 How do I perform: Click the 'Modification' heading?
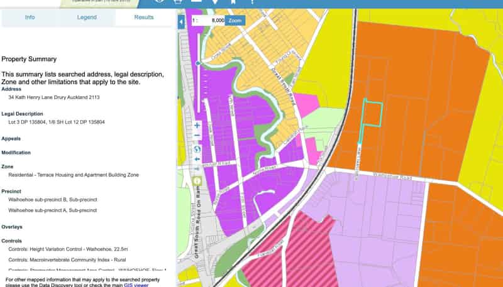[x=16, y=153]
